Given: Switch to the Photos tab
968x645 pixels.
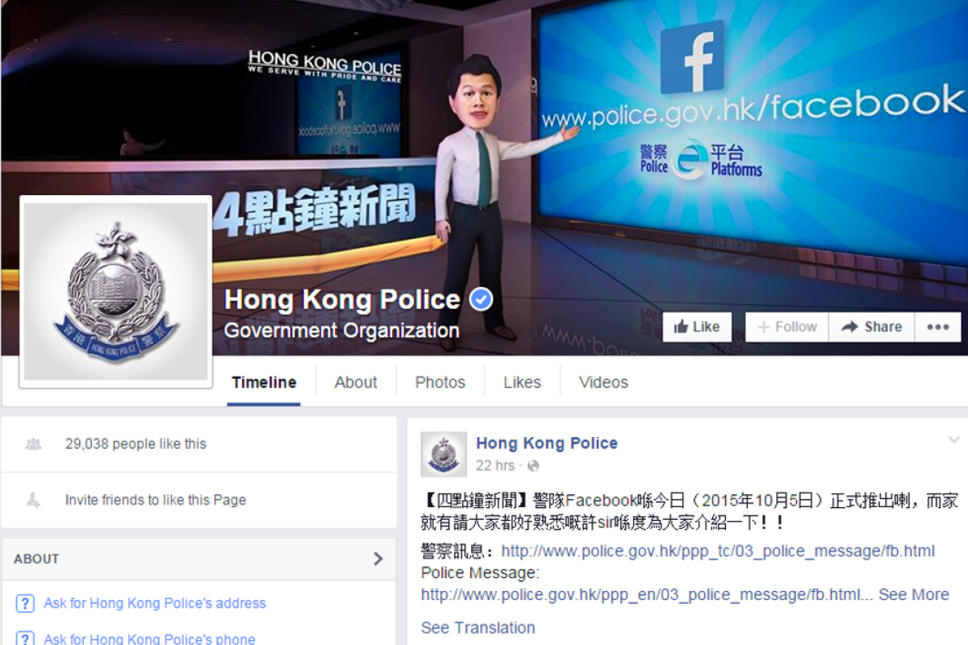Looking at the screenshot, I should pos(440,381).
